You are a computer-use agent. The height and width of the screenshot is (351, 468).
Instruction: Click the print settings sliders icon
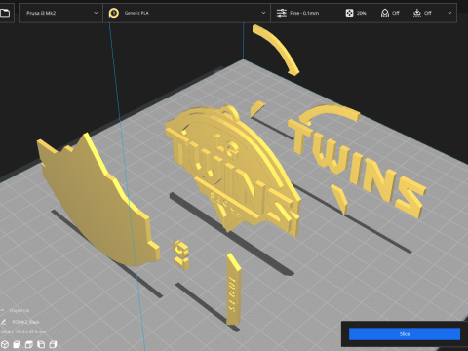pyautogui.click(x=281, y=13)
